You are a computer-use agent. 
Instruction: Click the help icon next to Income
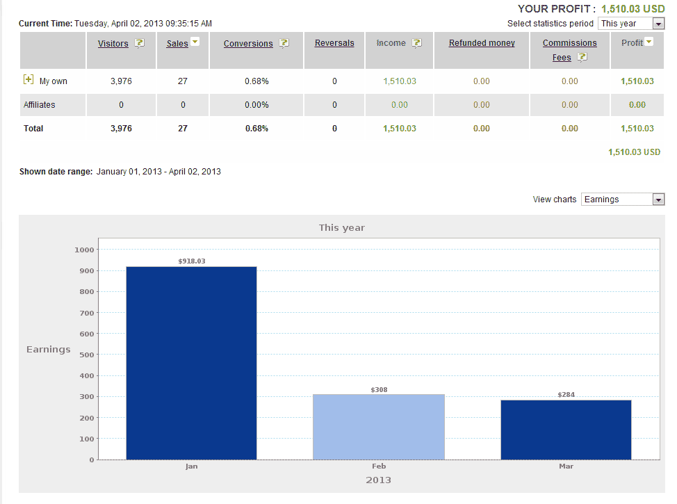click(416, 43)
